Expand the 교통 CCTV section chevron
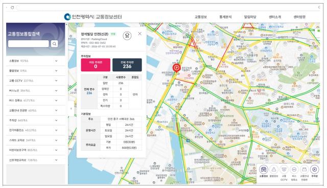 (56, 80)
